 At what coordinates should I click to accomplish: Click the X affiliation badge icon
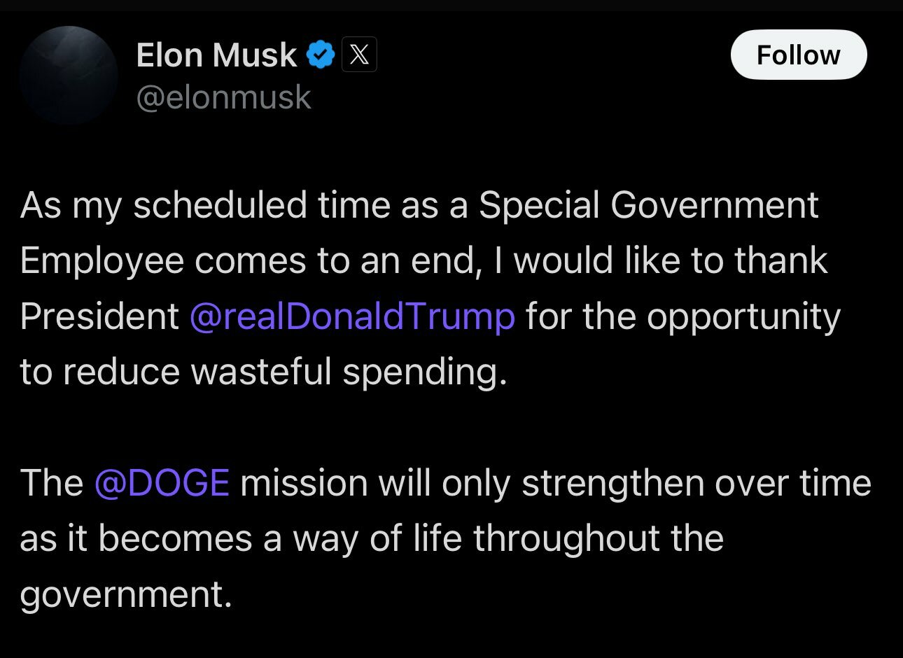[359, 55]
